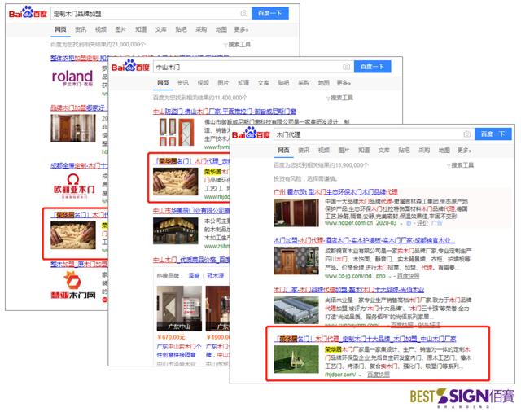
Task: Click Baidu logo in 木门代理 window
Action: pos(251,134)
